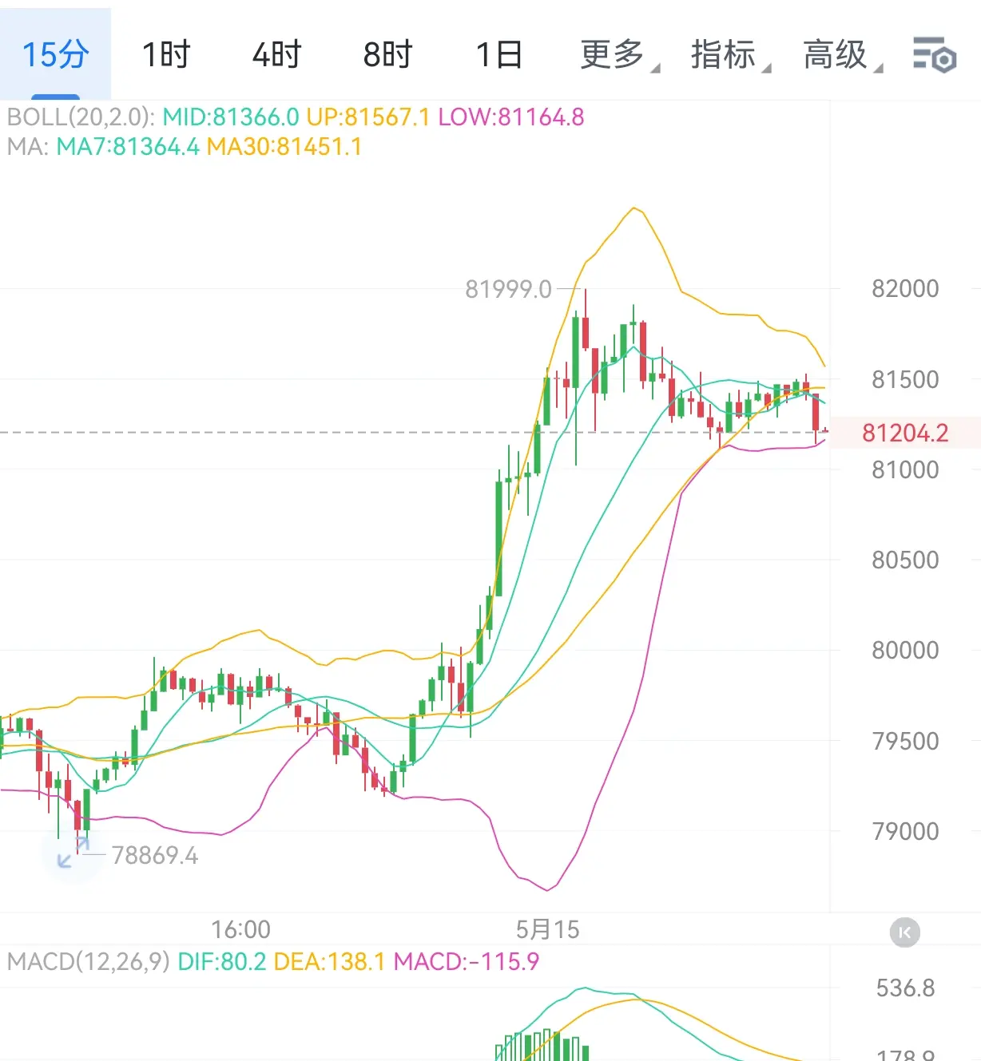The width and height of the screenshot is (981, 1061).
Task: Tap the fullscreen expand arrows icon
Action: [x=73, y=852]
